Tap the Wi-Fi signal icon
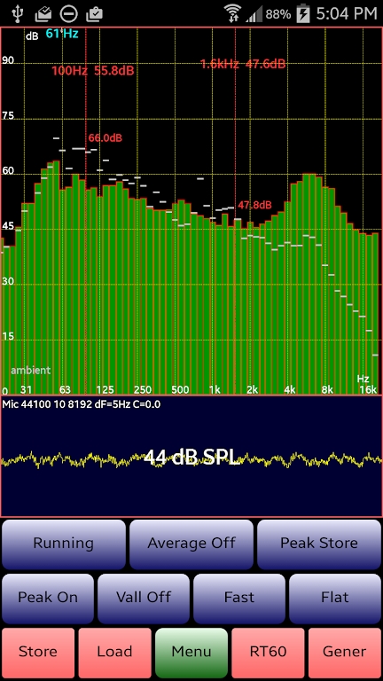Image resolution: width=383 pixels, height=681 pixels. 233,13
